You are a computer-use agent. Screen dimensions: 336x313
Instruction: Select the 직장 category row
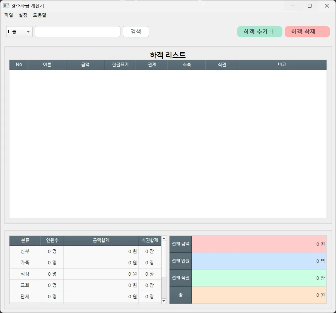pos(85,274)
